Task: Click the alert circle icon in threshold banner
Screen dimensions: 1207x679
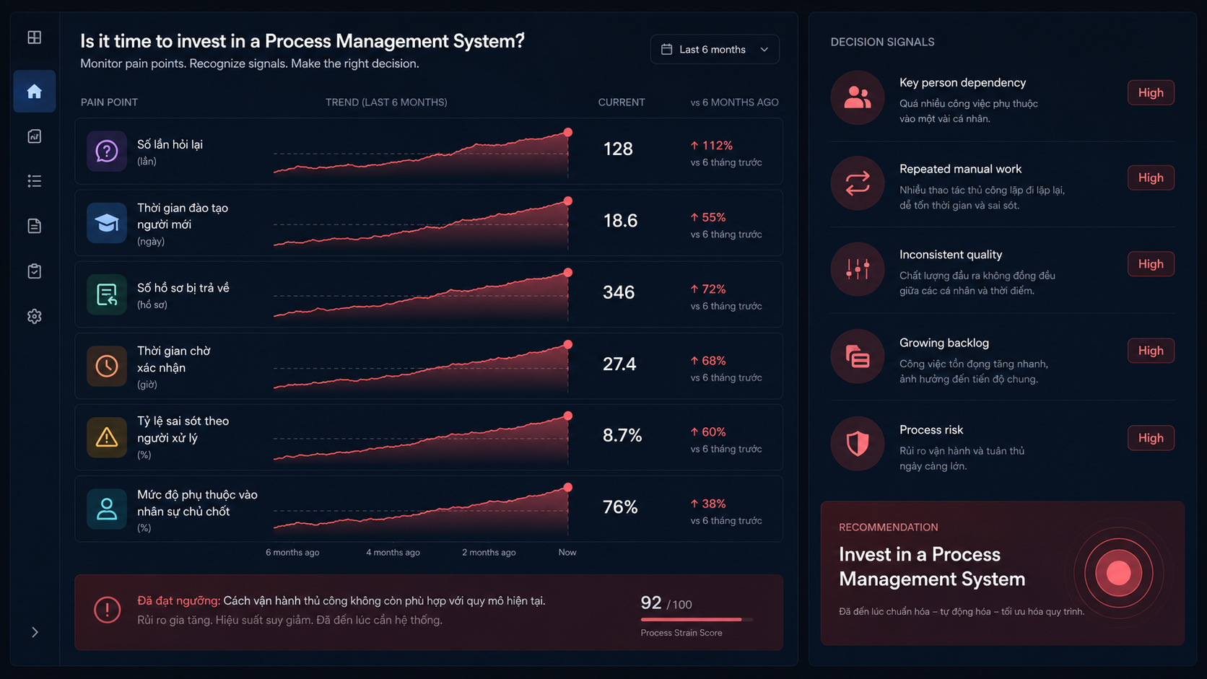Action: (x=107, y=610)
